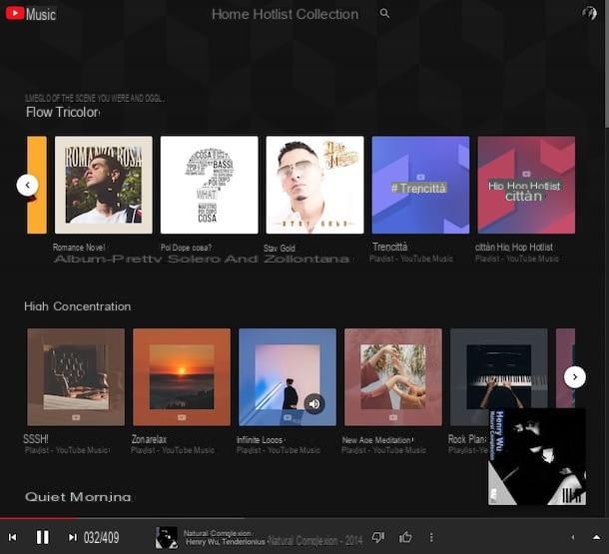Click the speaker icon on Infinite Loops
609x554 pixels.
coord(314,404)
